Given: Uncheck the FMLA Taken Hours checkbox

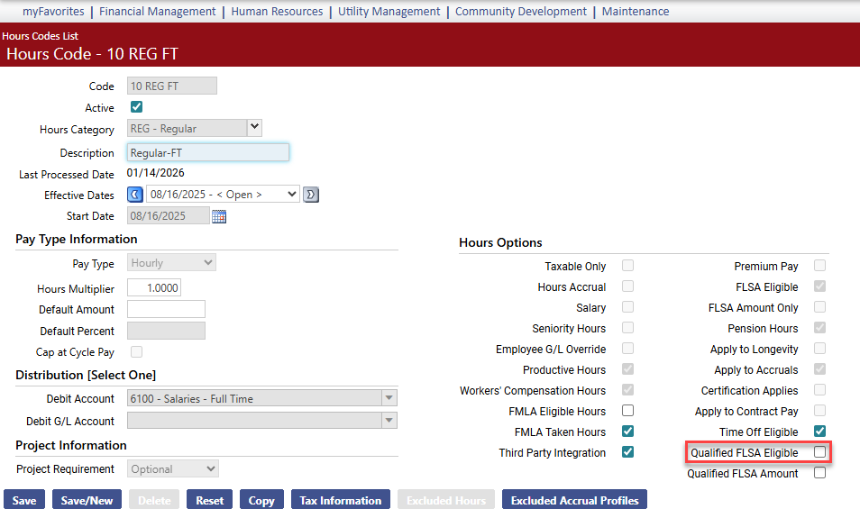Looking at the screenshot, I should coord(627,432).
